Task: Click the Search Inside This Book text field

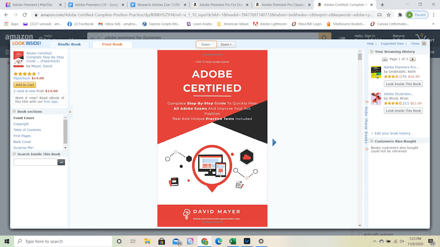Action: tap(35, 162)
